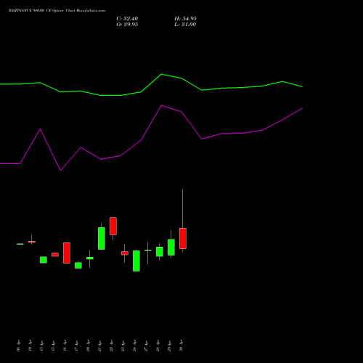Select the 24 Apr date label
Screen dimensions: 363x363
(135, 346)
